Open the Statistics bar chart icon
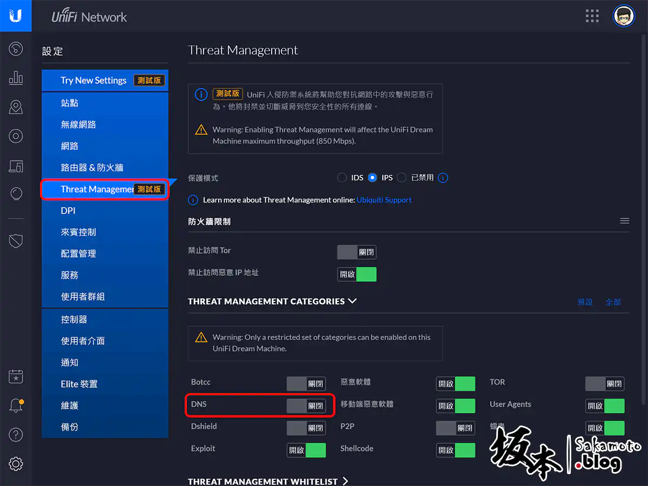The height and width of the screenshot is (486, 648). pos(16,78)
